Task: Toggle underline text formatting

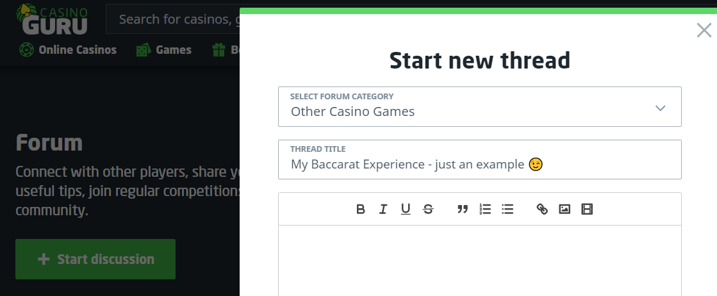Action: [406, 209]
